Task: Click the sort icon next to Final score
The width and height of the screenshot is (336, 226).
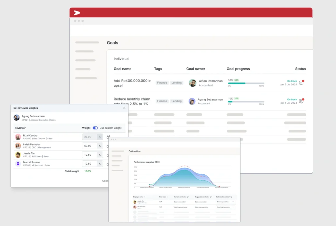Action: 168,197
